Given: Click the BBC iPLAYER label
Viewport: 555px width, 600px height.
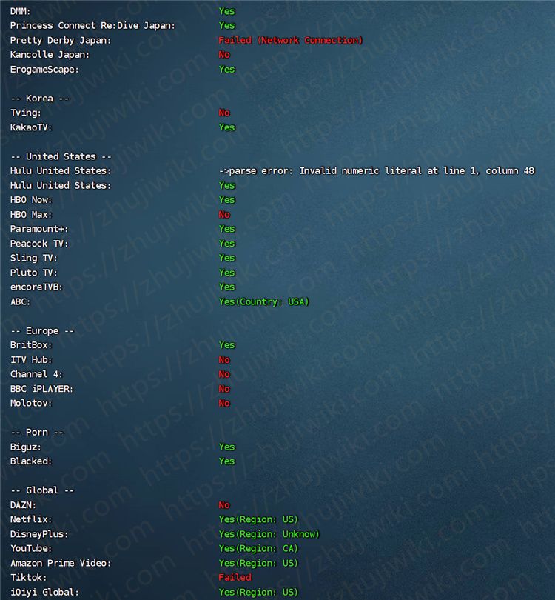Looking at the screenshot, I should pos(42,389).
